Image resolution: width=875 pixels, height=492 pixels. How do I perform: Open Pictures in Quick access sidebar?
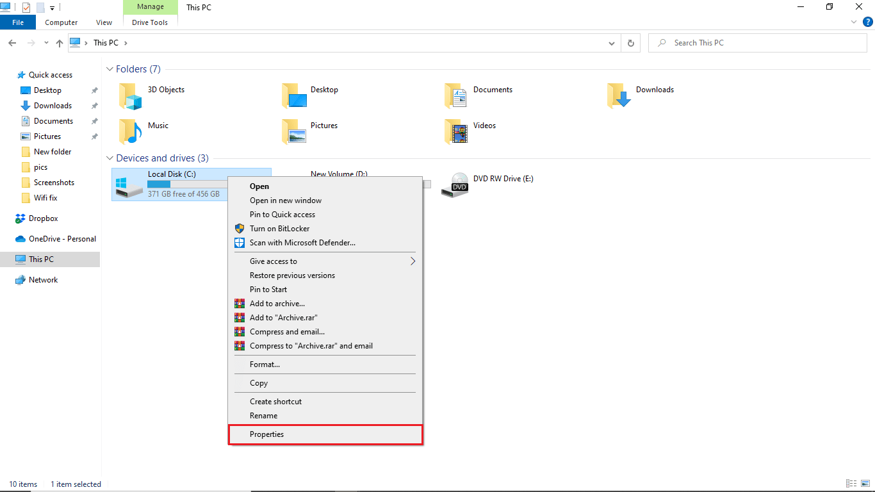(x=47, y=136)
